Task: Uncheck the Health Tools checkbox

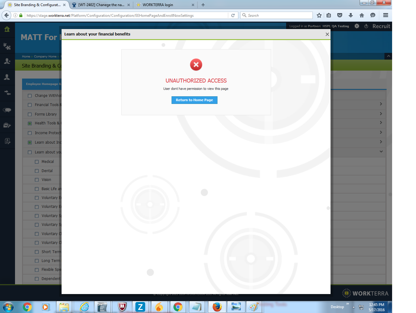Action: (30, 123)
